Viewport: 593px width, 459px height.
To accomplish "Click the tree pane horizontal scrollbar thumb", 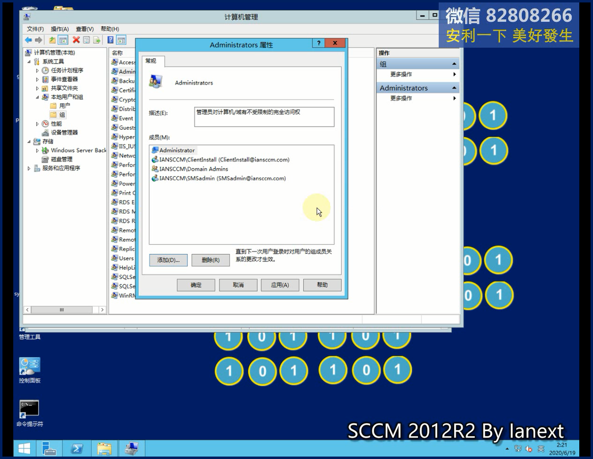I will coord(62,310).
